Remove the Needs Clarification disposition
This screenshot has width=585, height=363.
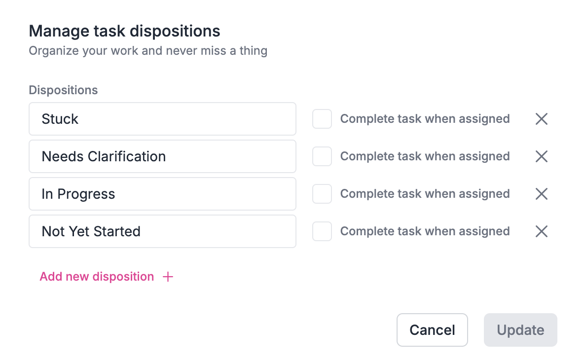[x=541, y=156]
